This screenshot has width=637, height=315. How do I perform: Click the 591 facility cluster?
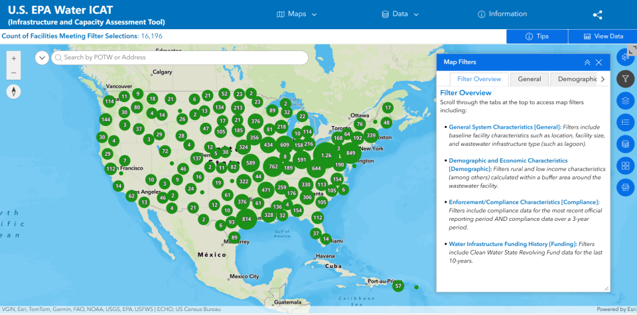click(x=301, y=160)
